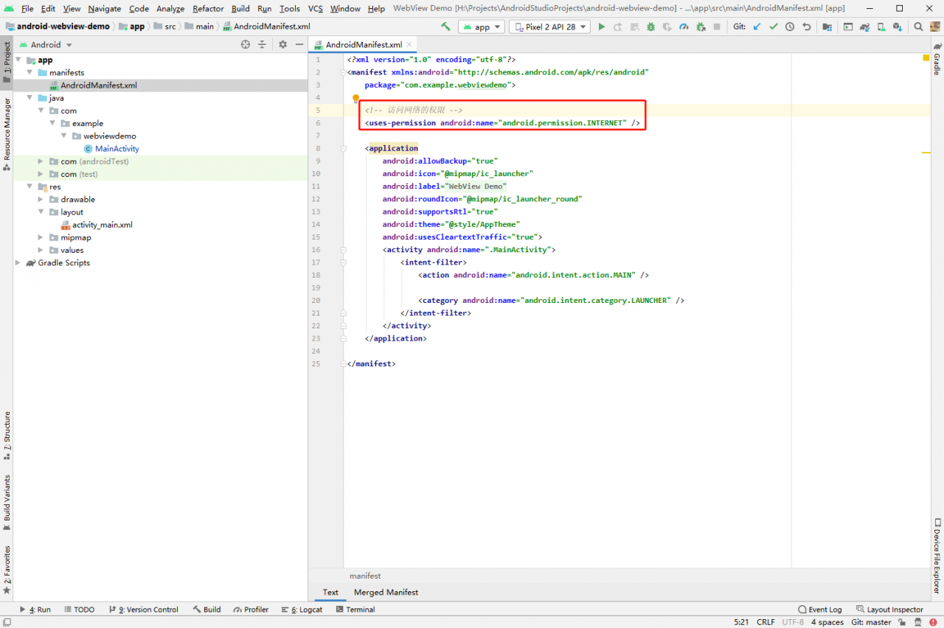
Task: Expand the drawable folder arrow
Action: click(x=41, y=200)
